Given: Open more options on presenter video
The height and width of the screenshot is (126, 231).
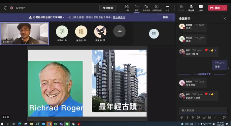Looking at the screenshot, I should [11, 42].
